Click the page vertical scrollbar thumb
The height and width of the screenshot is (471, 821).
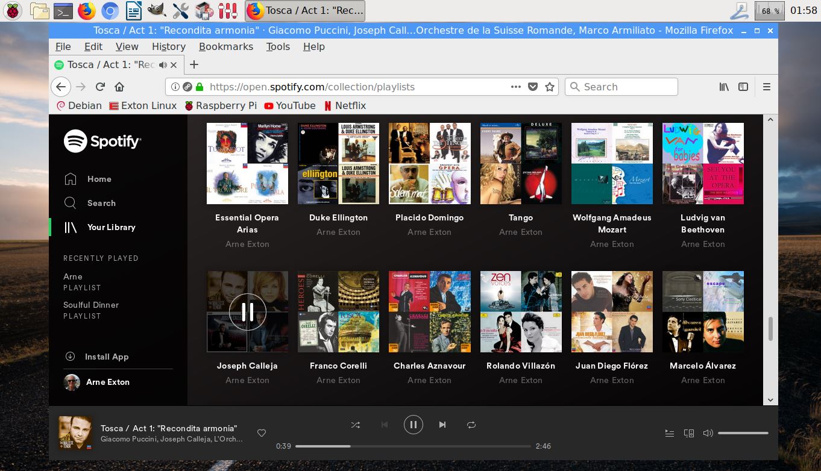pos(770,329)
